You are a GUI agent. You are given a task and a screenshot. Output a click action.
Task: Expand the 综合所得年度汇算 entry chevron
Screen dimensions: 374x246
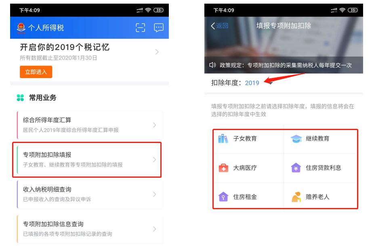click(154, 125)
